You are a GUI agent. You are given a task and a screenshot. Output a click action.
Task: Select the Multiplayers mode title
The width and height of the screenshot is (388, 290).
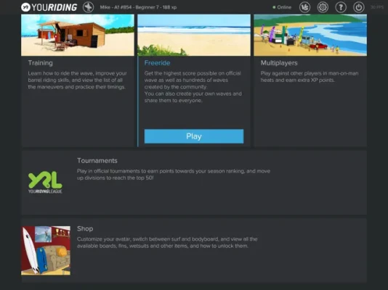click(279, 63)
